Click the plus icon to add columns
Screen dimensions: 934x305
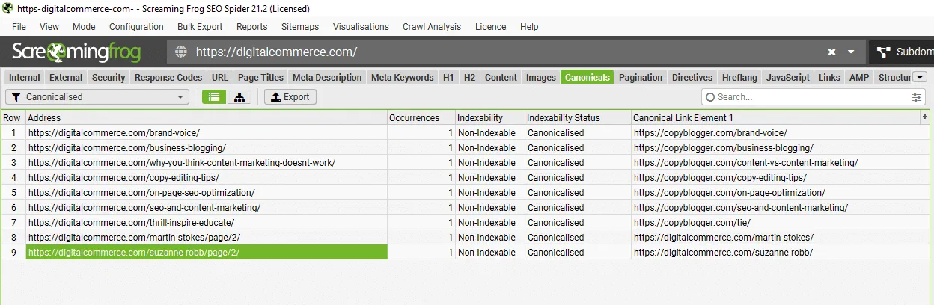click(924, 117)
